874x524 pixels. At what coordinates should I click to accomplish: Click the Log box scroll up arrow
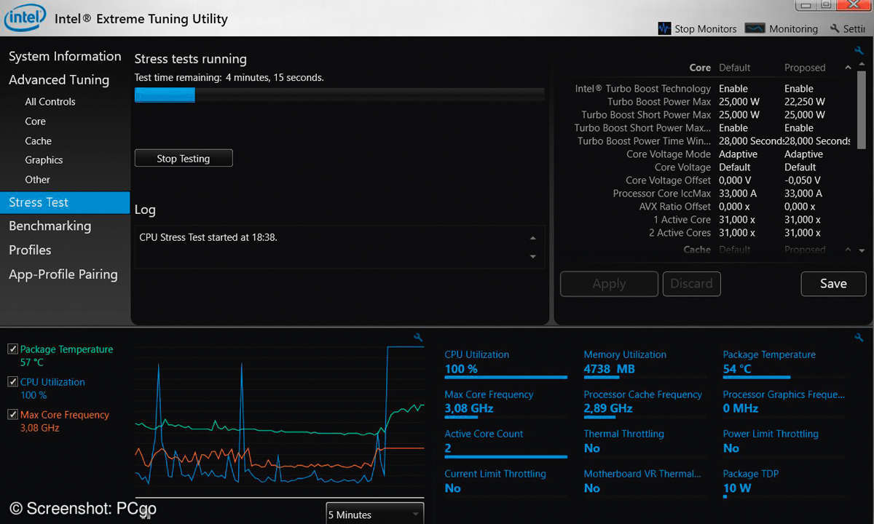(x=533, y=239)
